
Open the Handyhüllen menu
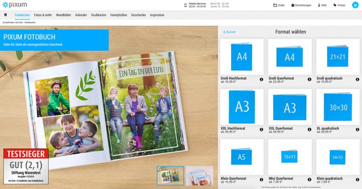click(x=118, y=15)
